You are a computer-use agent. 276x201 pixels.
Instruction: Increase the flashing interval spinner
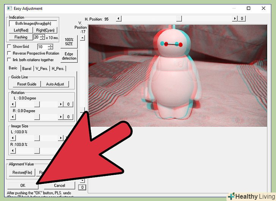tap(42, 36)
